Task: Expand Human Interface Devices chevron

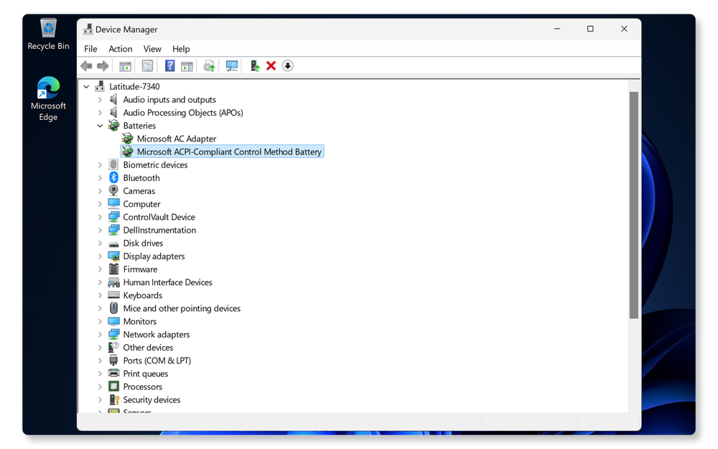Action: 100,282
